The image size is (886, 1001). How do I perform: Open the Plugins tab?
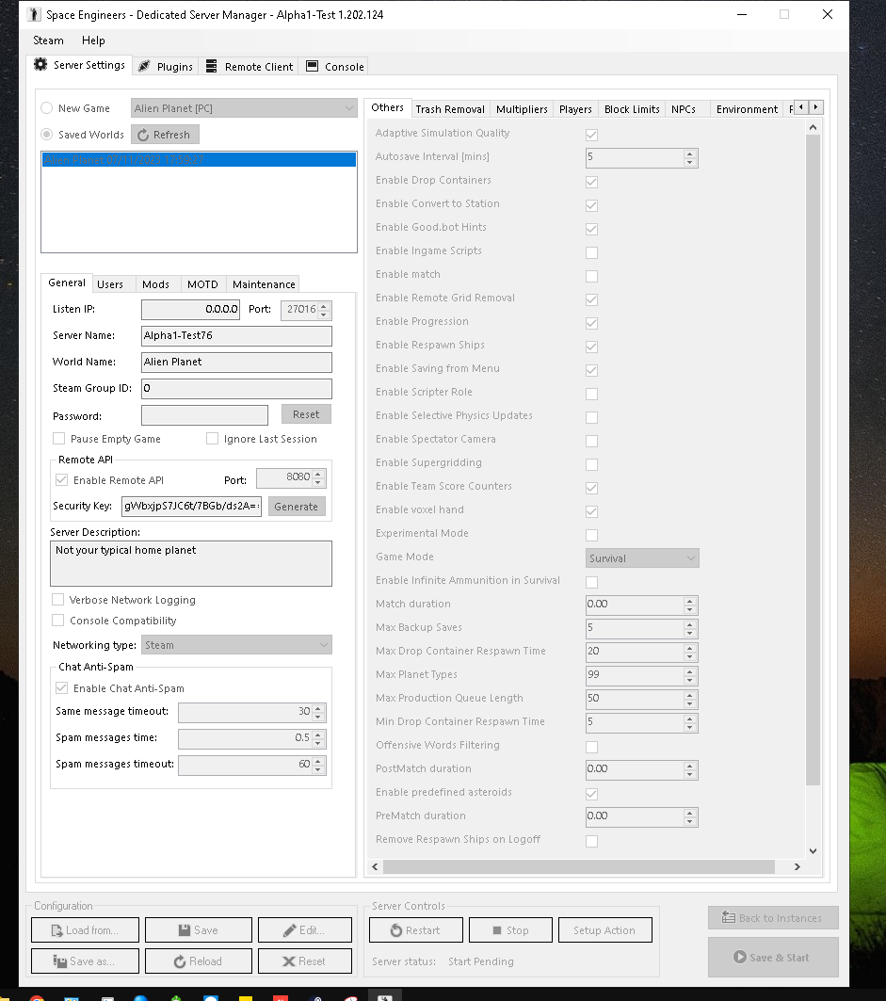(x=165, y=66)
